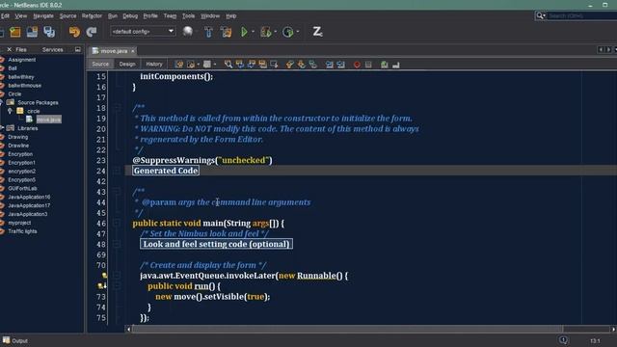Open the Navigate menu
This screenshot has width=617, height=347.
pyautogui.click(x=43, y=16)
